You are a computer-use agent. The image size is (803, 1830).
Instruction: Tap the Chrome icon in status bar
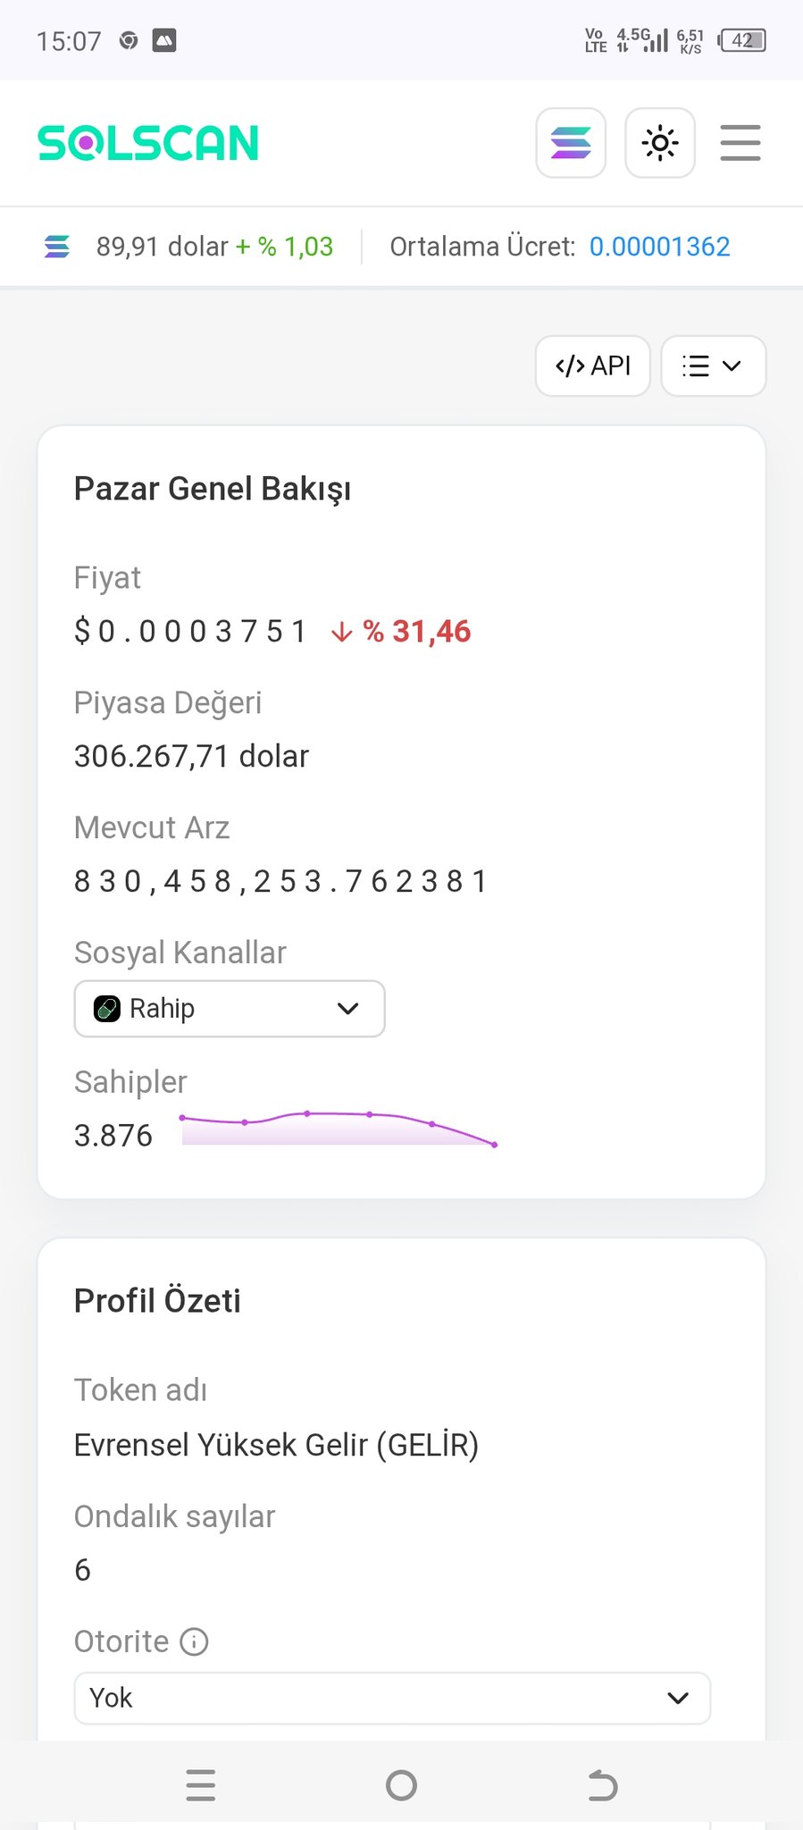point(129,40)
